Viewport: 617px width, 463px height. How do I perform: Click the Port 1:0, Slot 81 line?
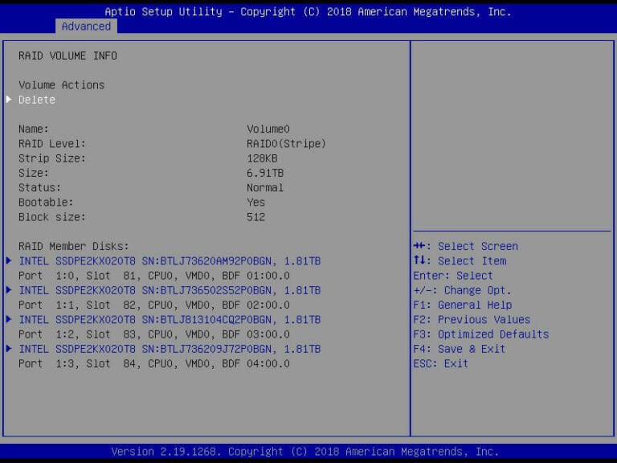[154, 276]
